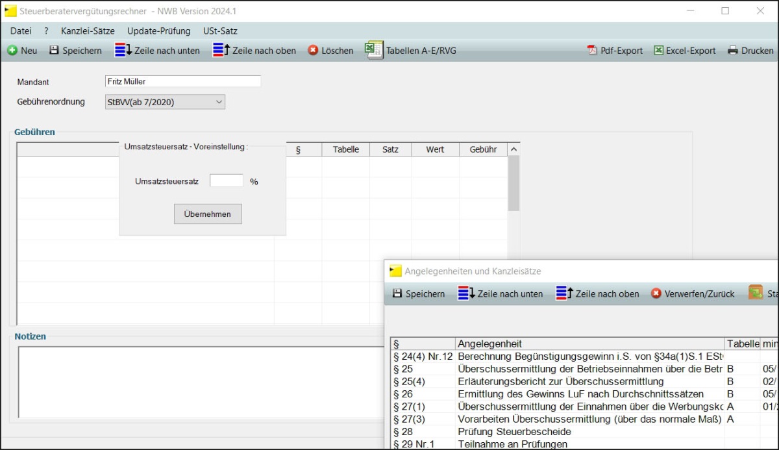This screenshot has height=450, width=779.
Task: Export via Excel-Export icon
Action: point(659,51)
